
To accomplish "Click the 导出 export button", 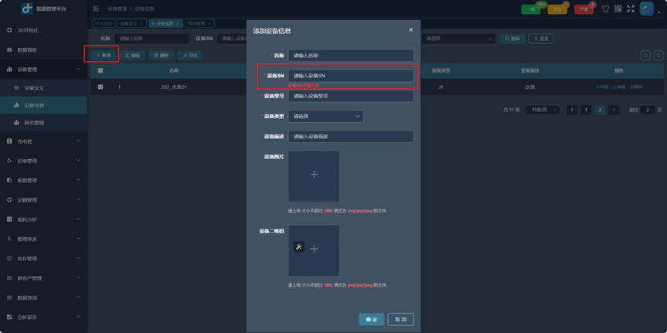I will click(190, 56).
